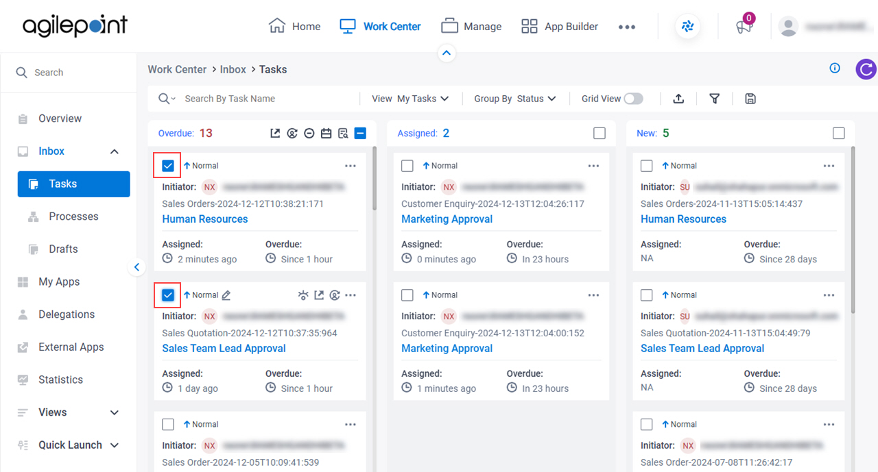Open the search magnifier dropdown in toolbar

pyautogui.click(x=167, y=99)
